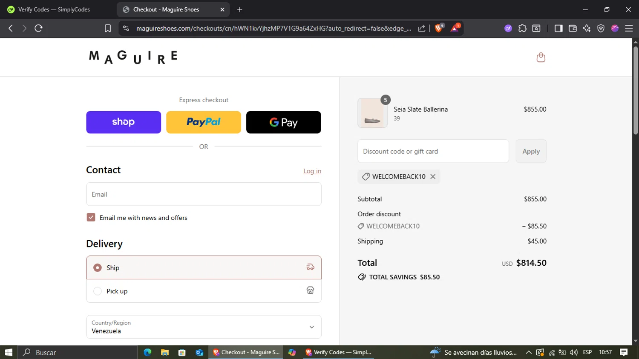Click the address bar URL
The width and height of the screenshot is (639, 359).
tap(274, 28)
